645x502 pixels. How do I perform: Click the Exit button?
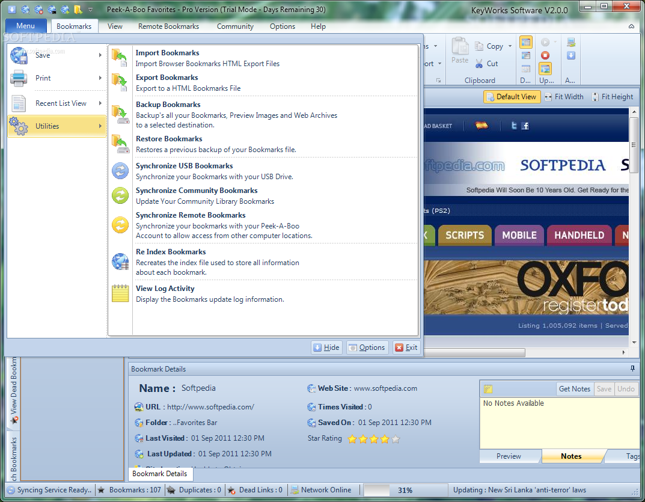click(406, 347)
